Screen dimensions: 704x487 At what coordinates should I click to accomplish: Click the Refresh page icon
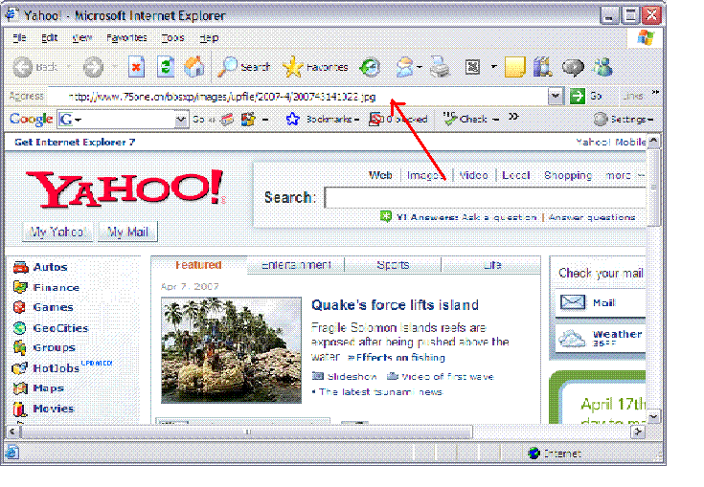165,67
